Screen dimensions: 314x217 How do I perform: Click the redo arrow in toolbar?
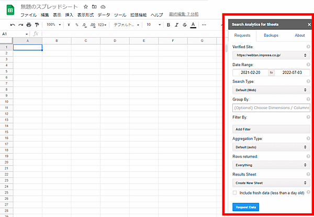(20, 25)
